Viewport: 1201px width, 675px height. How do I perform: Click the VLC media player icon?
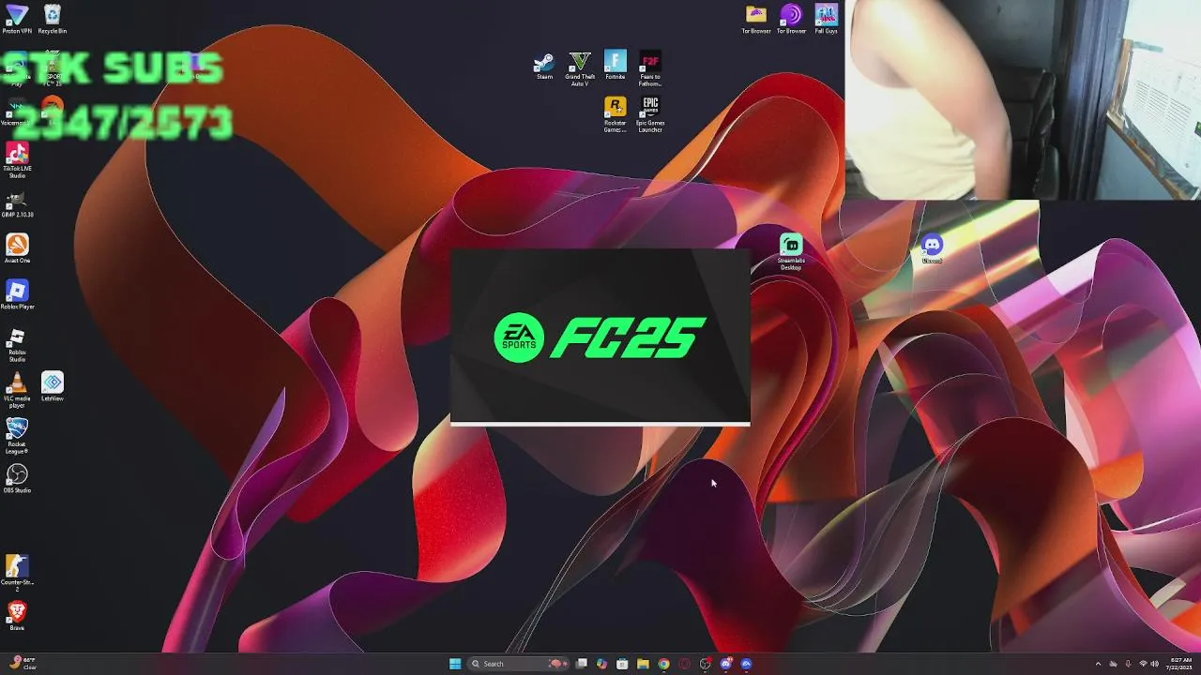[x=17, y=390]
